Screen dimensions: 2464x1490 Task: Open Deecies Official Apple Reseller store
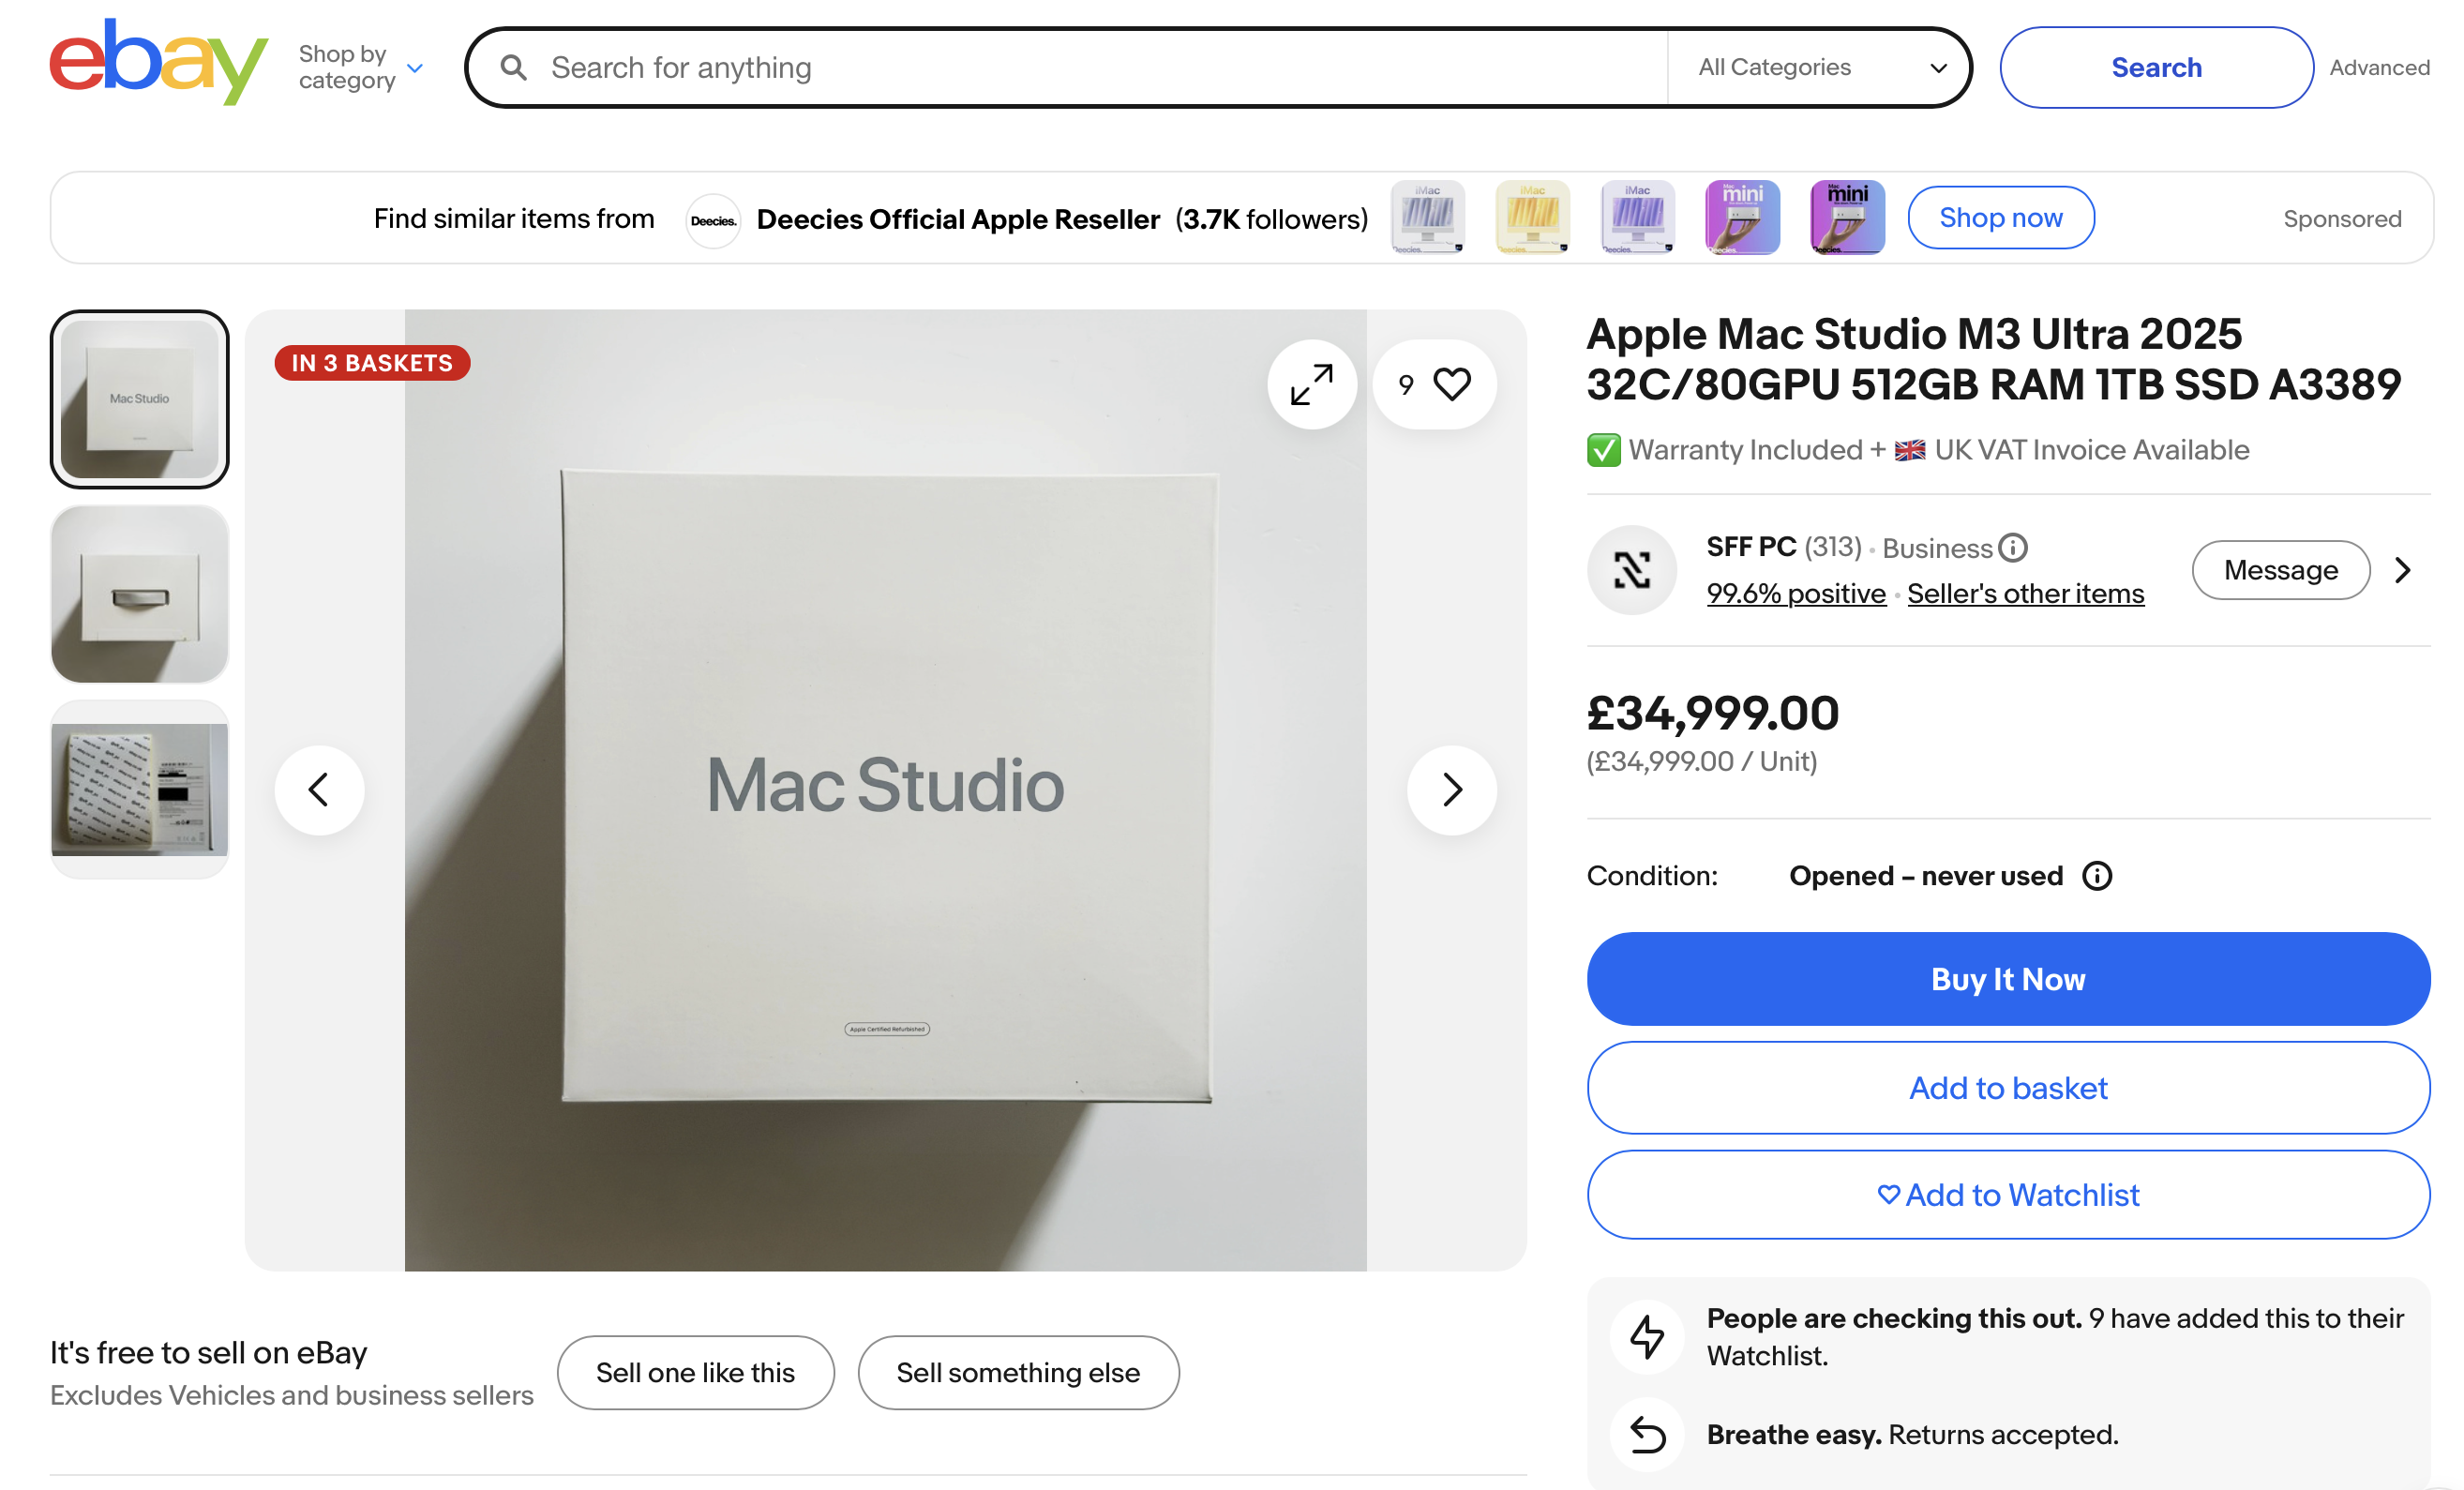click(x=957, y=219)
